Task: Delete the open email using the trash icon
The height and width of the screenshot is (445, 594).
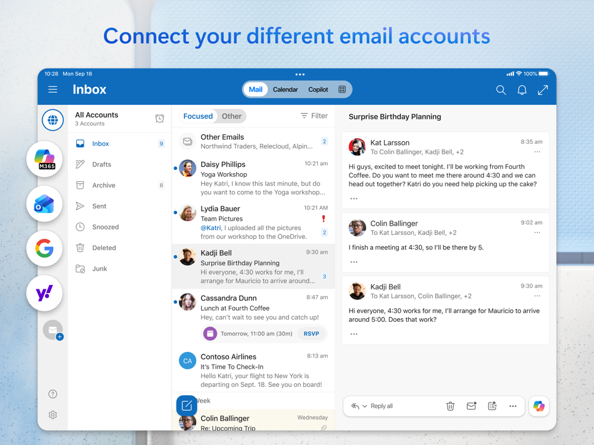Action: 450,406
